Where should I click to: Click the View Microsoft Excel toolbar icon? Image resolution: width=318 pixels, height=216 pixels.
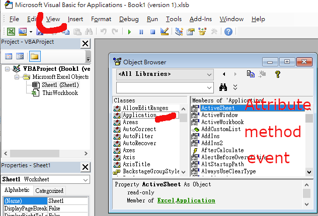[11, 32]
